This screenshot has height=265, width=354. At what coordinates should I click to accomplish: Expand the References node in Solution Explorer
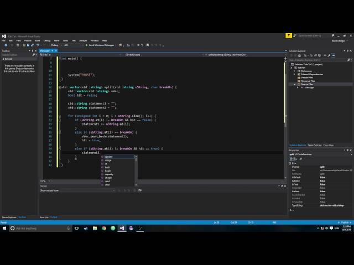pyautogui.click(x=294, y=71)
